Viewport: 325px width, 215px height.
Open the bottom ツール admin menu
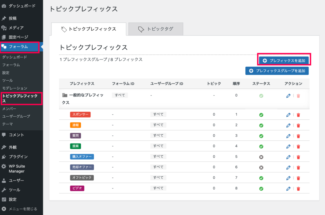coord(22,190)
